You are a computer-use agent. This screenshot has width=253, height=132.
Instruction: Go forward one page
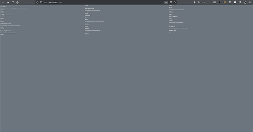point(8,3)
